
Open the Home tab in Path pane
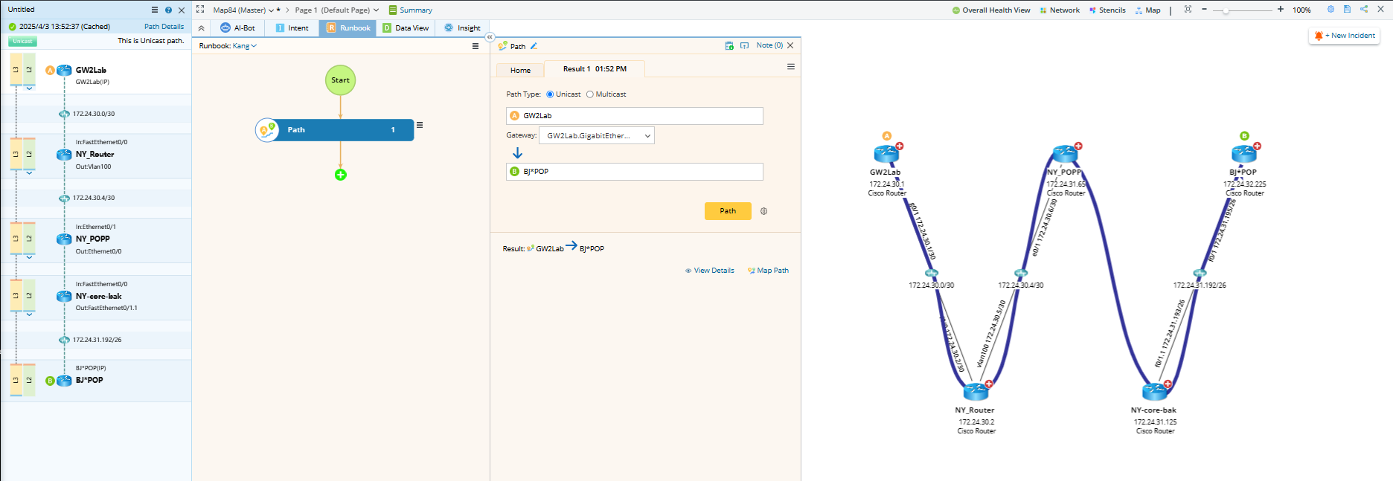[520, 70]
